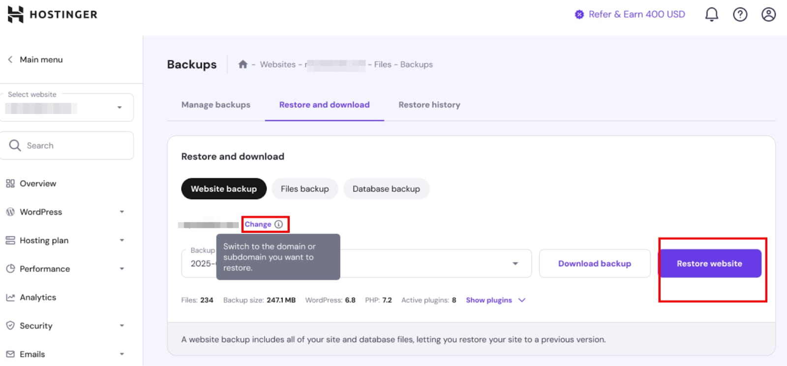Screen dimensions: 787x366
Task: Click the Restore website button
Action: 709,264
